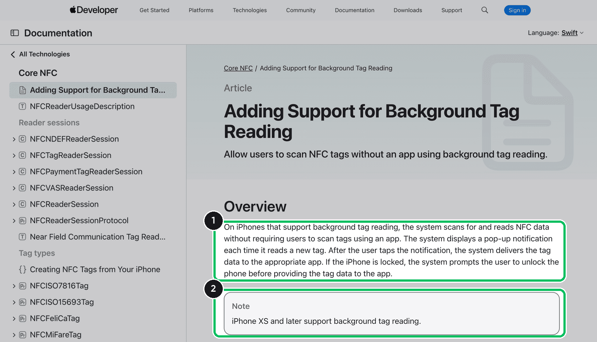Follow the Core NFC breadcrumb link
Image resolution: width=597 pixels, height=342 pixels.
[x=238, y=68]
